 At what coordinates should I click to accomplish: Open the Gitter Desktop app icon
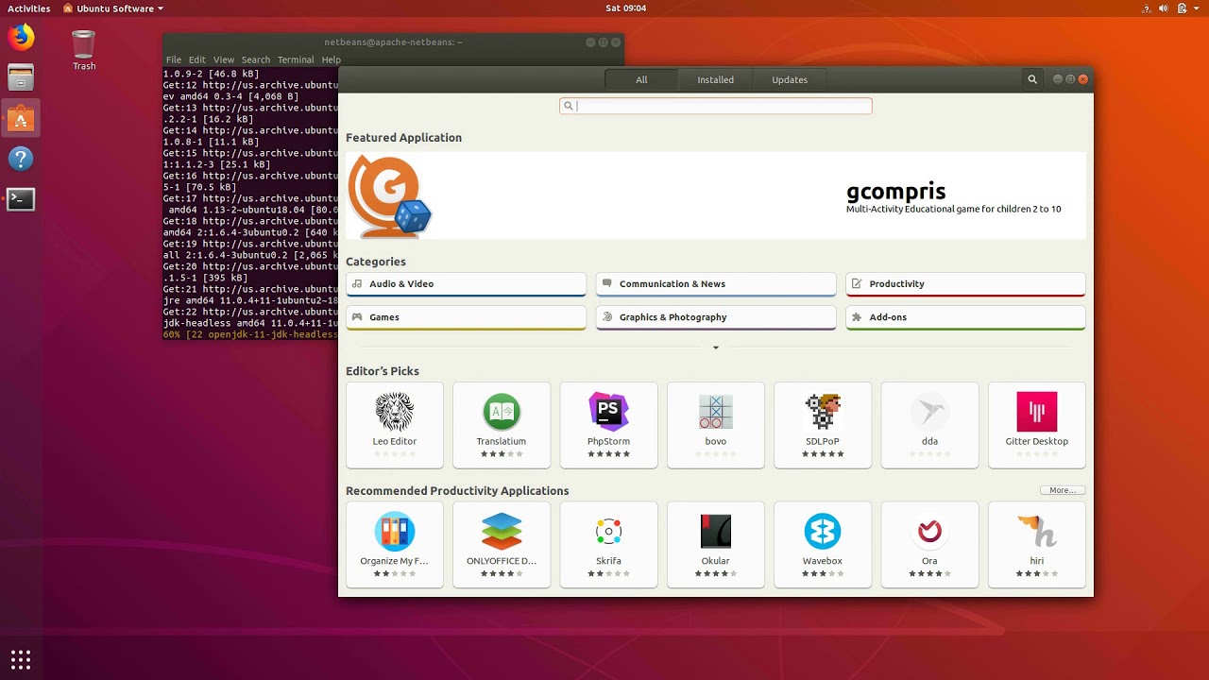(x=1037, y=412)
